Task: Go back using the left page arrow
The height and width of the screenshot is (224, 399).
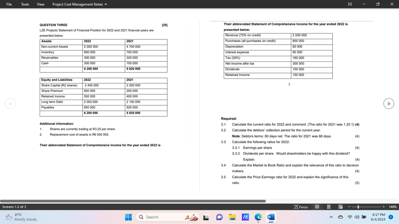Action: coord(10,104)
